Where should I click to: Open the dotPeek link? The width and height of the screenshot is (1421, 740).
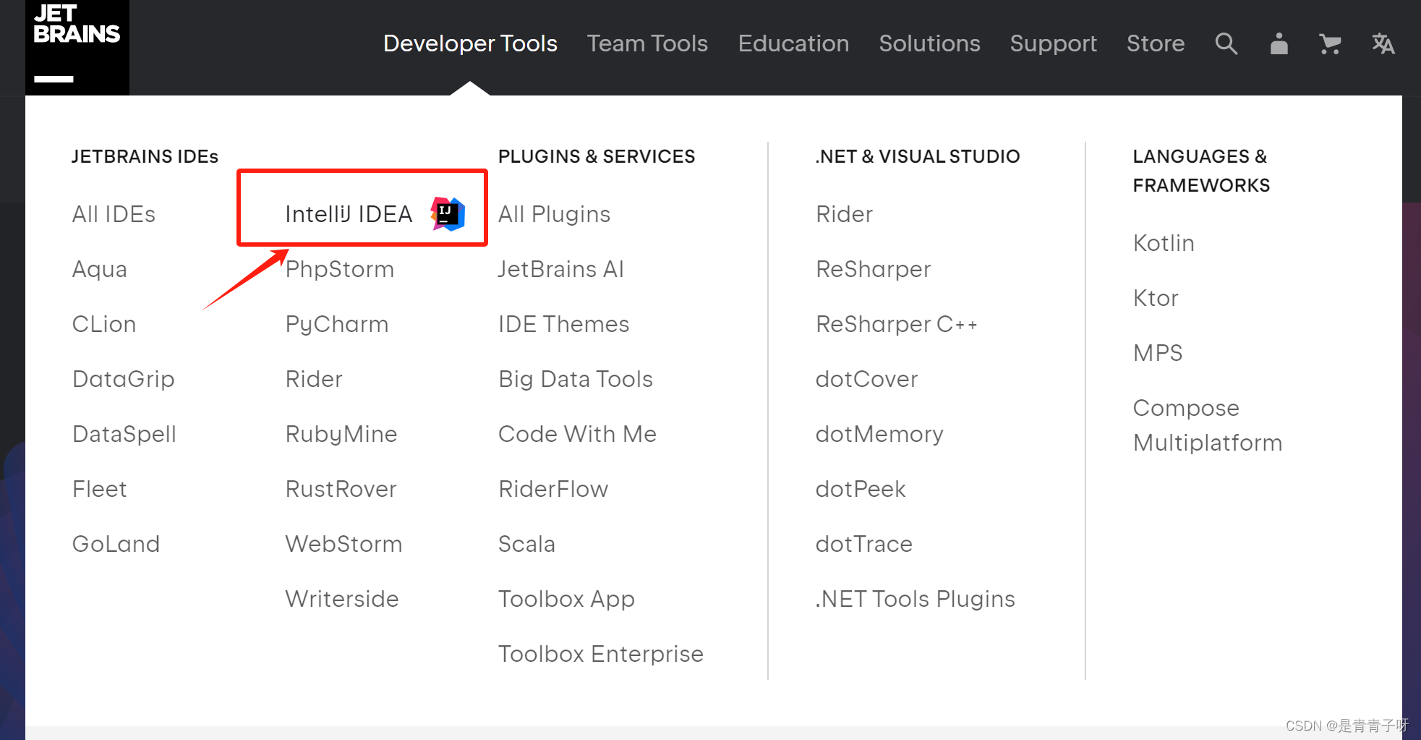(x=861, y=489)
